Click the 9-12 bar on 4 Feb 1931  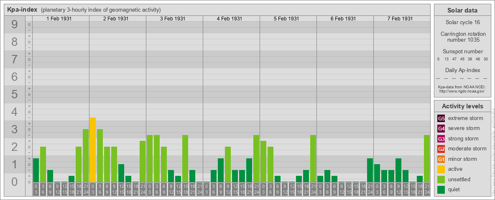227,165
